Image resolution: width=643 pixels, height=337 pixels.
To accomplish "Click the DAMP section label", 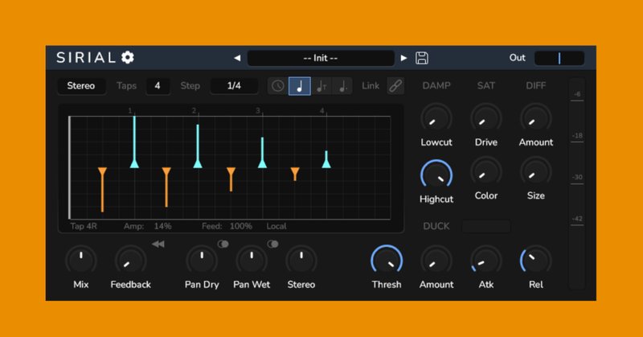I will 436,86.
